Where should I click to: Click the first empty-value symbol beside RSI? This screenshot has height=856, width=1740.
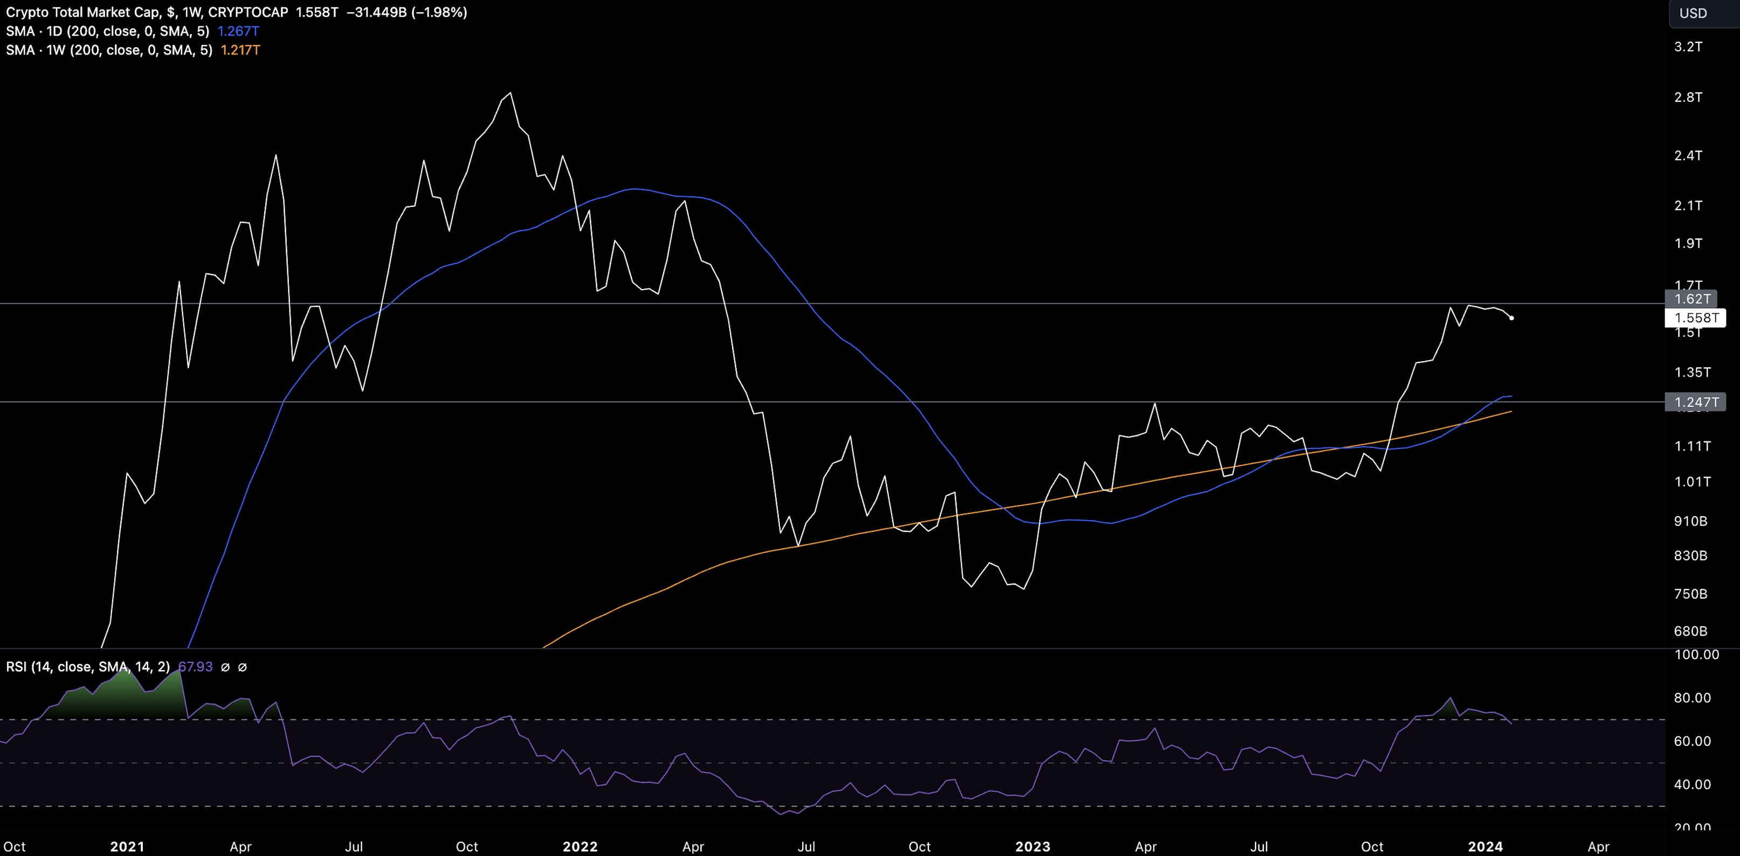(226, 667)
